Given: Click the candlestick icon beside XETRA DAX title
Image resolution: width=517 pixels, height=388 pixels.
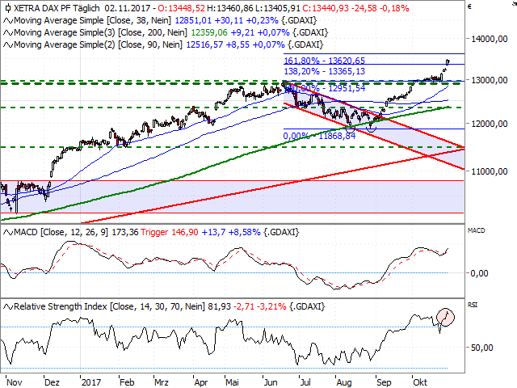Looking at the screenshot, I should pos(6,6).
